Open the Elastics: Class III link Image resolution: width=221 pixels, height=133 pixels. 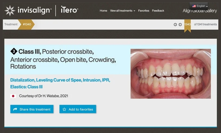(26, 87)
